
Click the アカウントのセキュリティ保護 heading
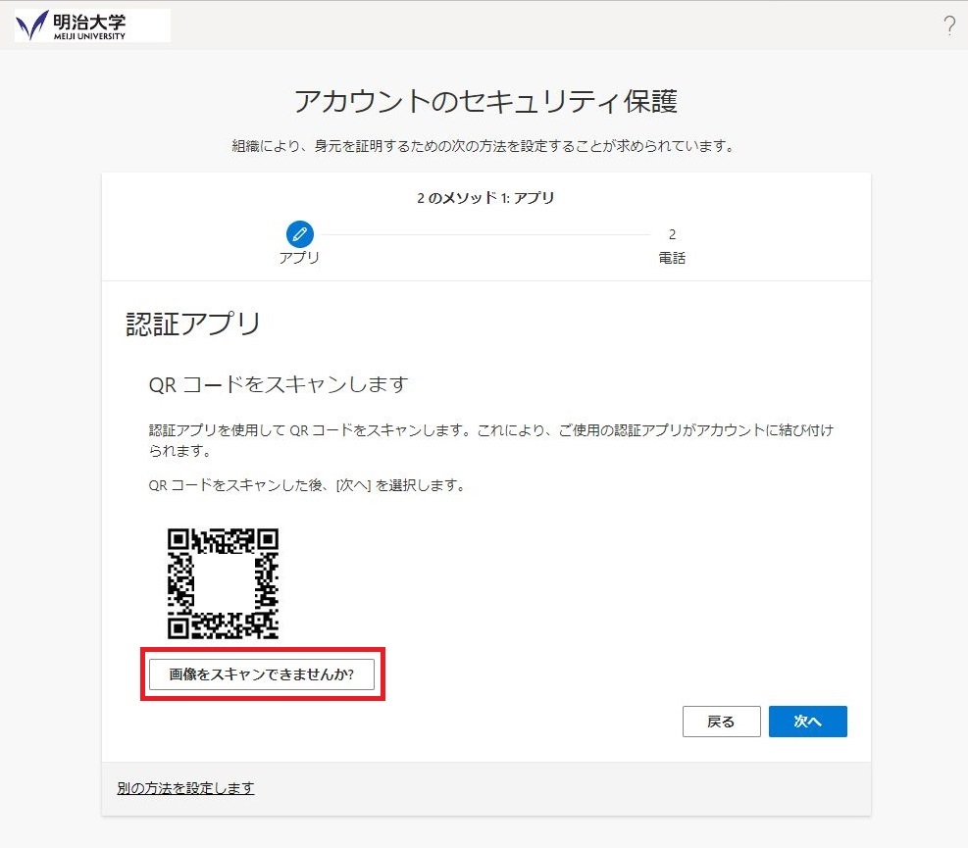tap(485, 101)
